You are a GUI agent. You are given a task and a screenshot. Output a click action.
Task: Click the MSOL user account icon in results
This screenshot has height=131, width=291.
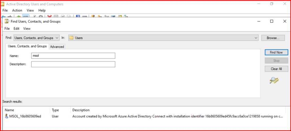coord(7,116)
